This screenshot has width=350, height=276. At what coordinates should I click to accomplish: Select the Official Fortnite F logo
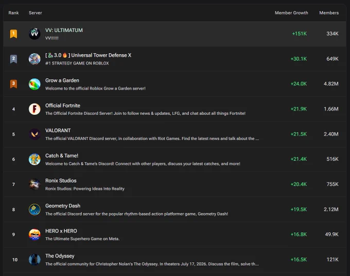pos(34,109)
